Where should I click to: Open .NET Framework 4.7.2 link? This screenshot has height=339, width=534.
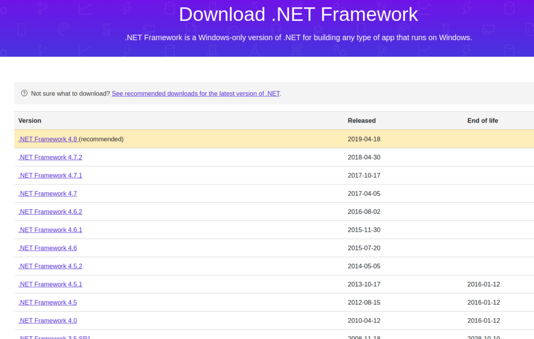[50, 158]
